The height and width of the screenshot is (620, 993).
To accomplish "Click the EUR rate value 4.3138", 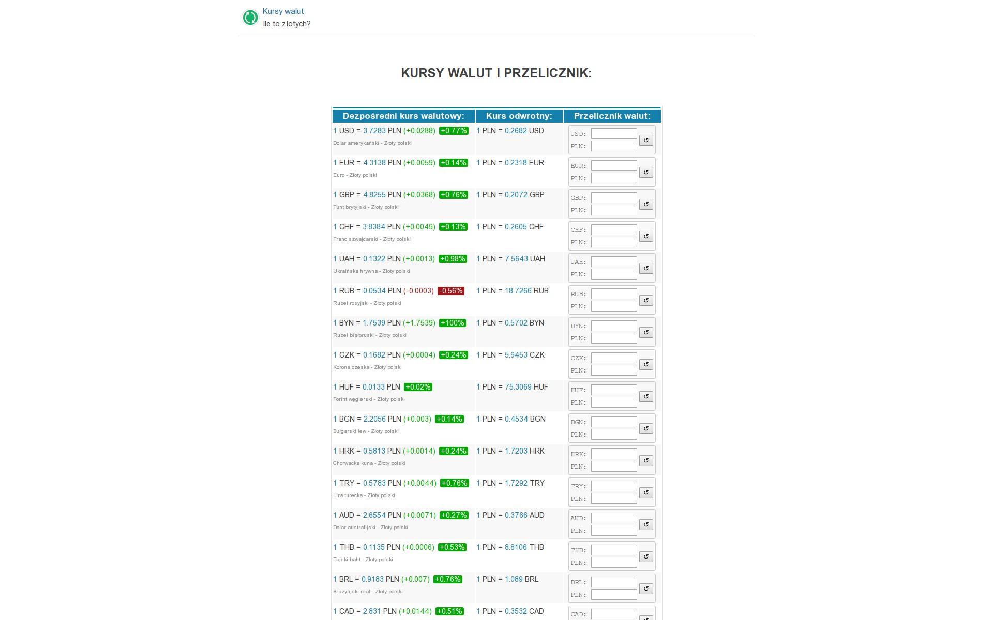I will [374, 163].
